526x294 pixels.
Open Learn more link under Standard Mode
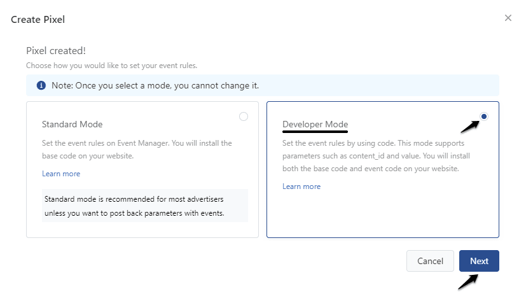(x=61, y=174)
